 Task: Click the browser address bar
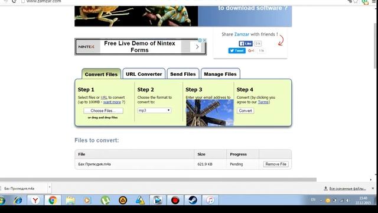click(x=183, y=1)
